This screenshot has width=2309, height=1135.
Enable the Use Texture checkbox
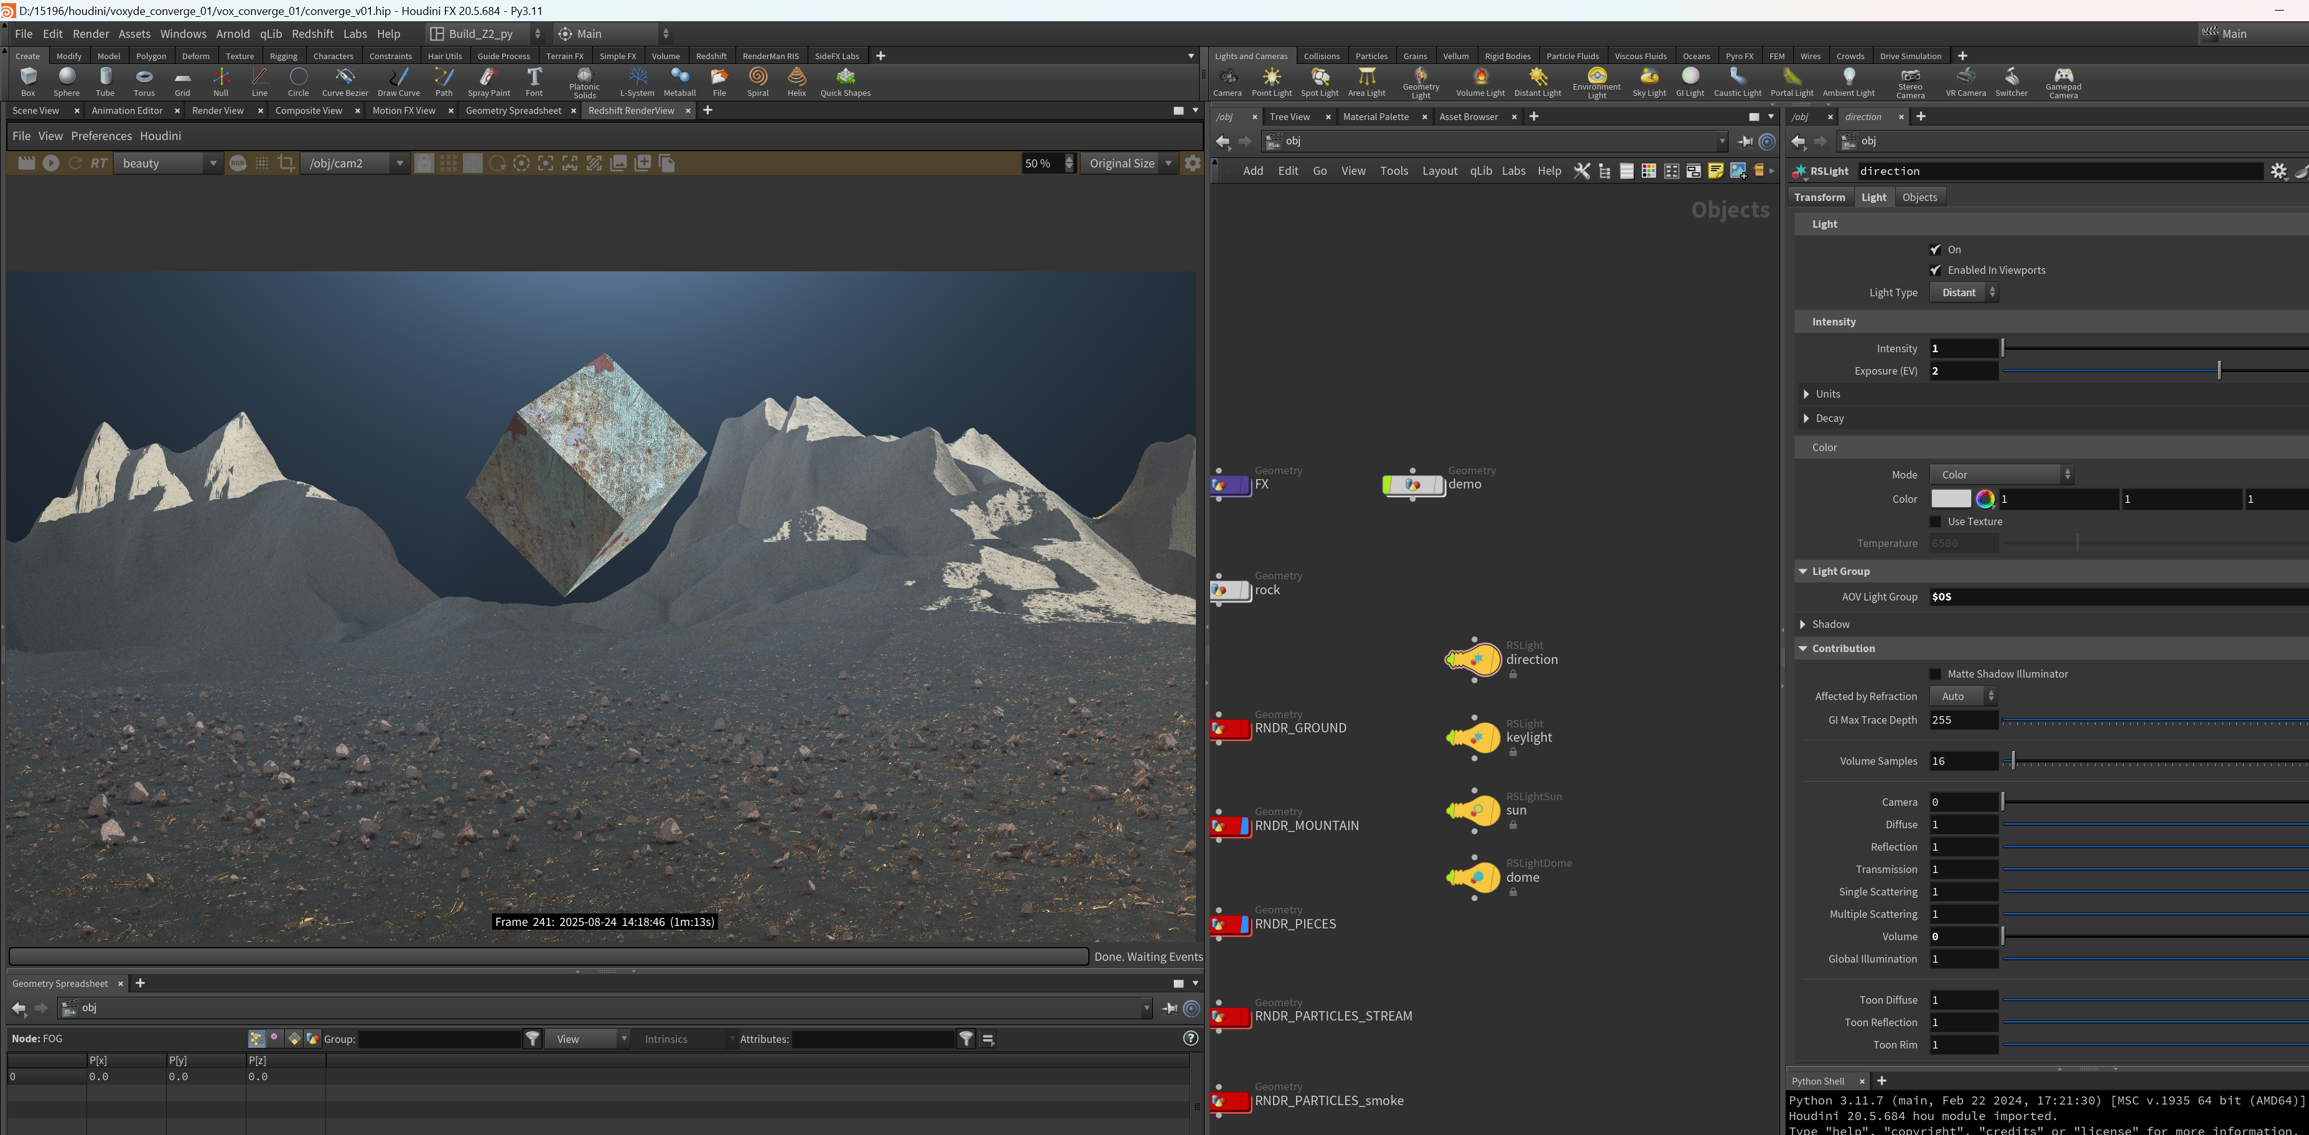[1935, 522]
